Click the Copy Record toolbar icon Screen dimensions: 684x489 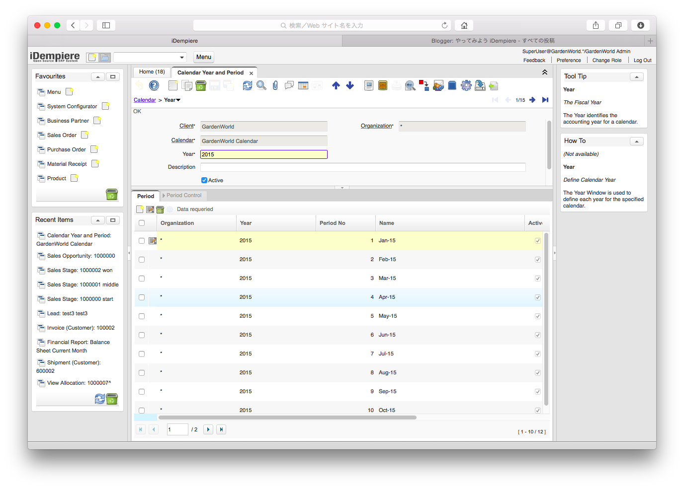187,85
